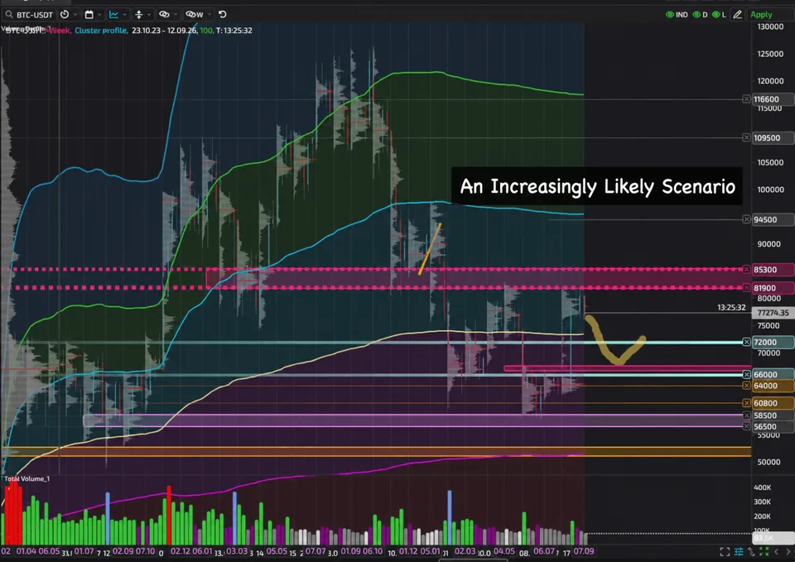The height and width of the screenshot is (562, 795).
Task: Select the vertical scale compress tool
Action: (142, 15)
